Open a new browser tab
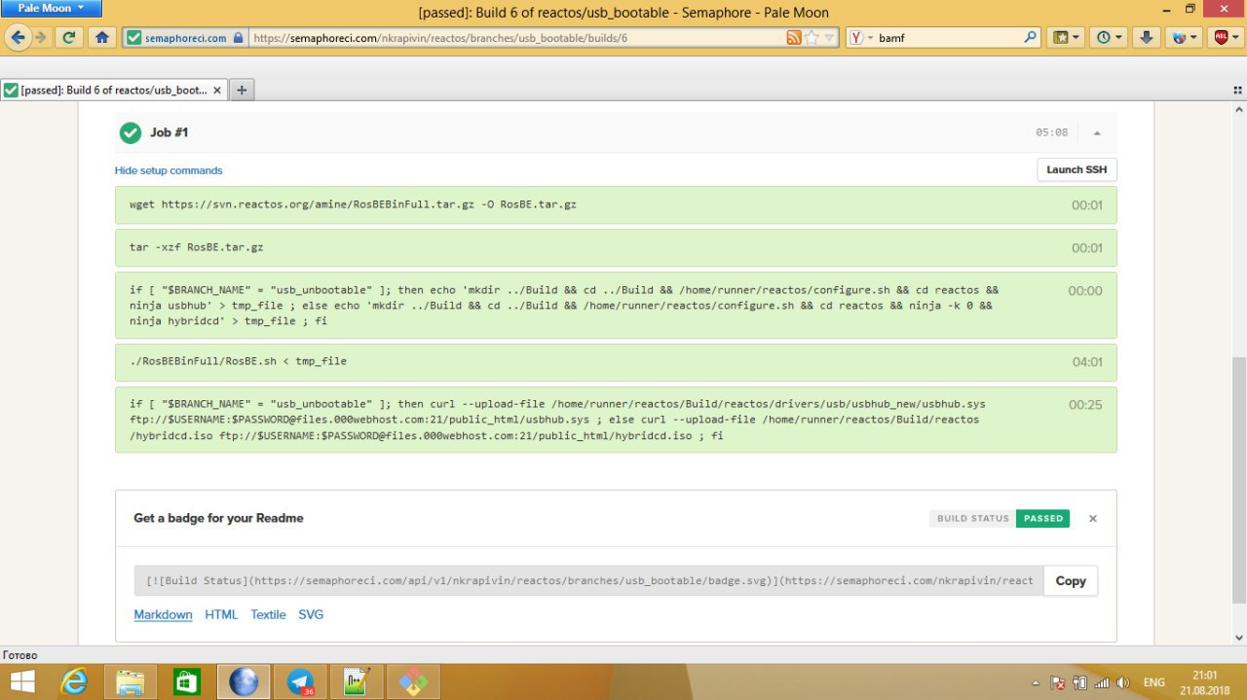This screenshot has height=700, width=1247. click(x=242, y=90)
